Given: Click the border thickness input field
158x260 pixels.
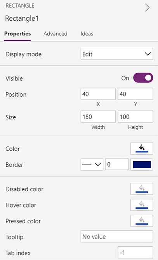Looking at the screenshot, I should [117, 164].
